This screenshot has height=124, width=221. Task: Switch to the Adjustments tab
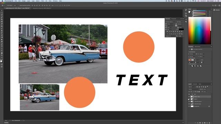197,47
